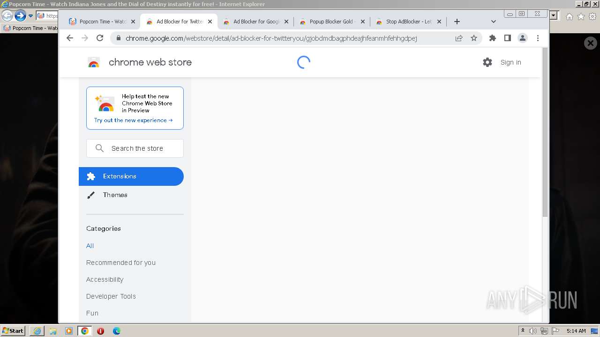Expand the Chrome tab search chevron
This screenshot has height=337, width=600.
493,22
